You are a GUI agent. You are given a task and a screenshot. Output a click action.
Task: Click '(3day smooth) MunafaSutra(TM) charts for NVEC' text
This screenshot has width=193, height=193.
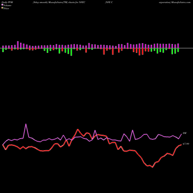pyautogui.click(x=59, y=2)
